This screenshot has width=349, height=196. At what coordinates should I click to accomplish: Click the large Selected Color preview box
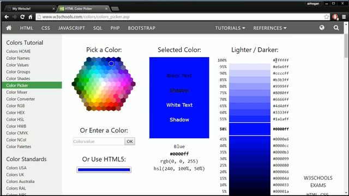point(179,97)
